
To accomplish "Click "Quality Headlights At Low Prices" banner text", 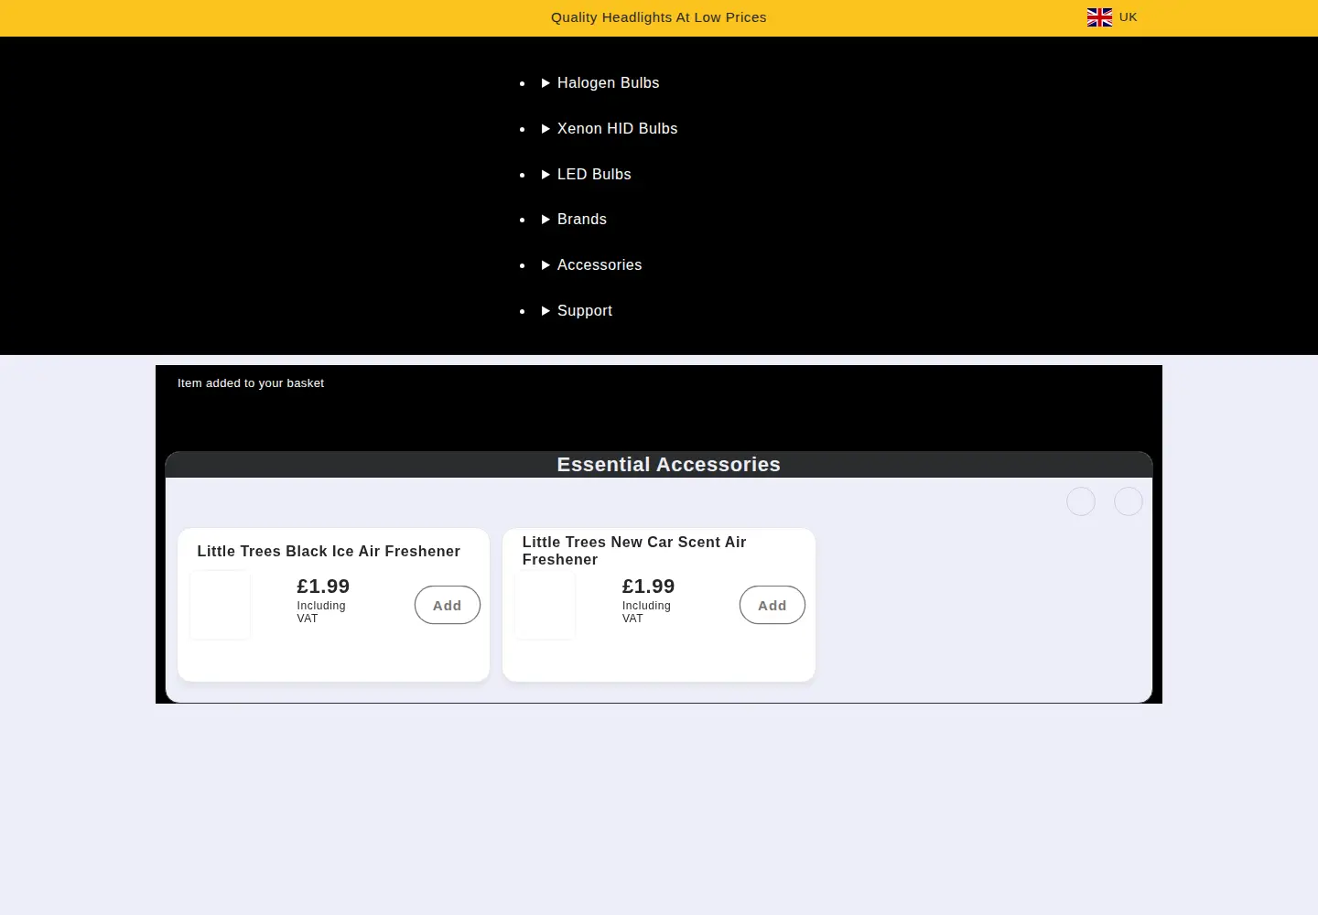I will pyautogui.click(x=659, y=17).
